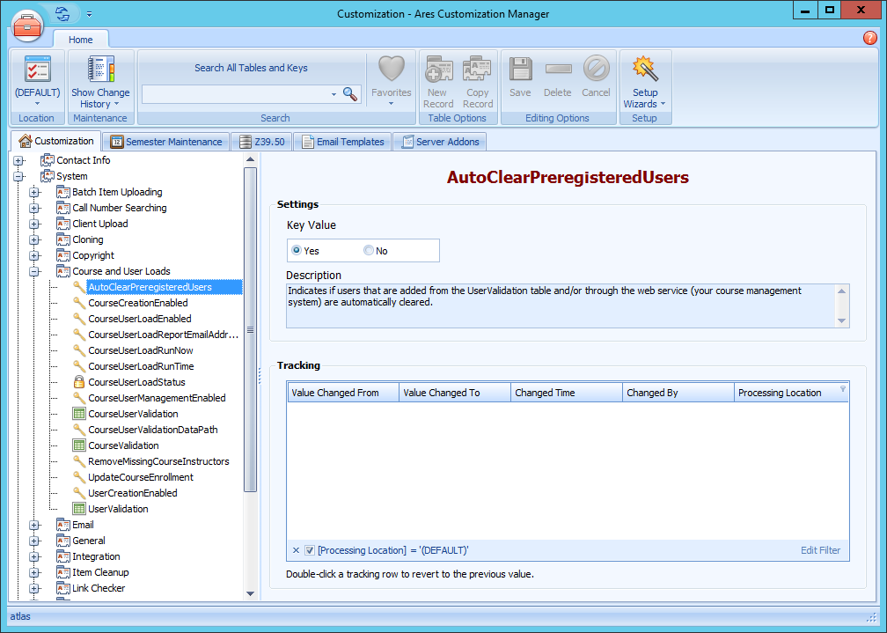887x633 pixels.
Task: Save the current customization key
Action: (x=520, y=79)
